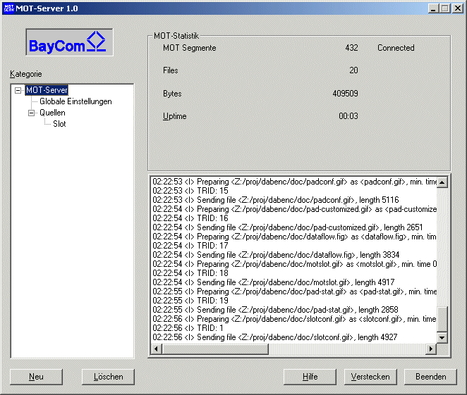Click the Files value 20
The image size is (467, 395).
pos(353,70)
